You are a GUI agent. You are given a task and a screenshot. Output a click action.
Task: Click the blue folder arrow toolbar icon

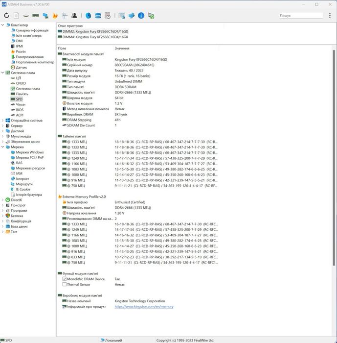(132, 16)
